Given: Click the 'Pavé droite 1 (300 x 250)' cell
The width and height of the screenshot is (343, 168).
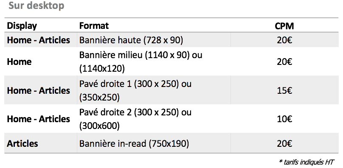Looking at the screenshot, I should (129, 84).
